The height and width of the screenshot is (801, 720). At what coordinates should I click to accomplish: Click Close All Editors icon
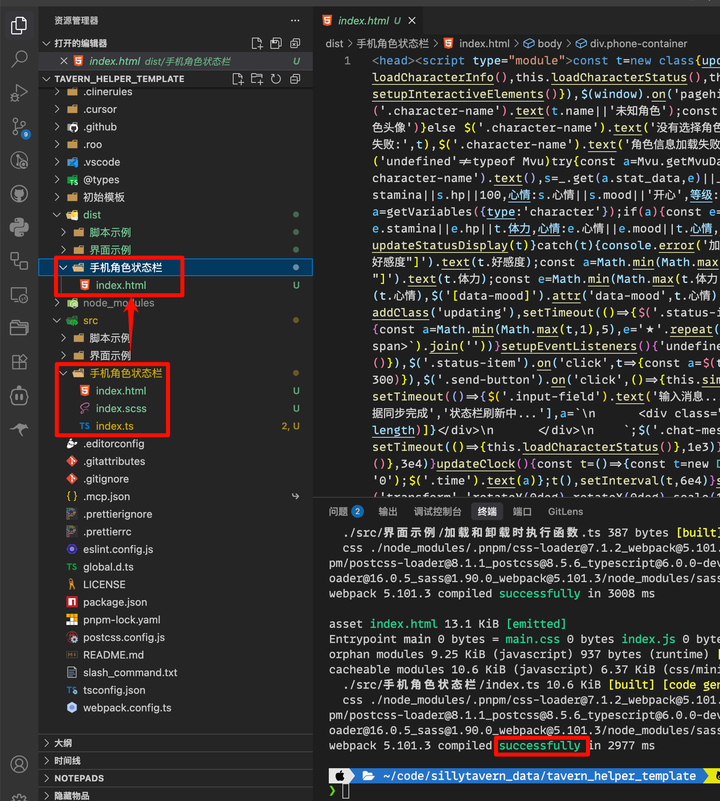click(295, 43)
